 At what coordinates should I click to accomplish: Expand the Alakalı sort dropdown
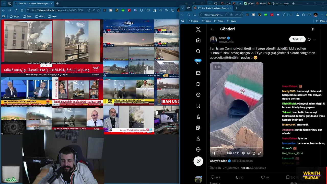[215, 183]
